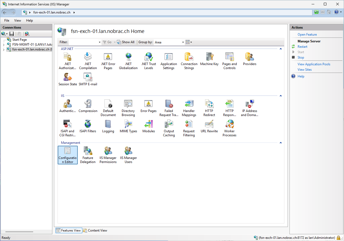344x241 pixels.
Task: Open Request Filtering feature
Action: (189, 128)
